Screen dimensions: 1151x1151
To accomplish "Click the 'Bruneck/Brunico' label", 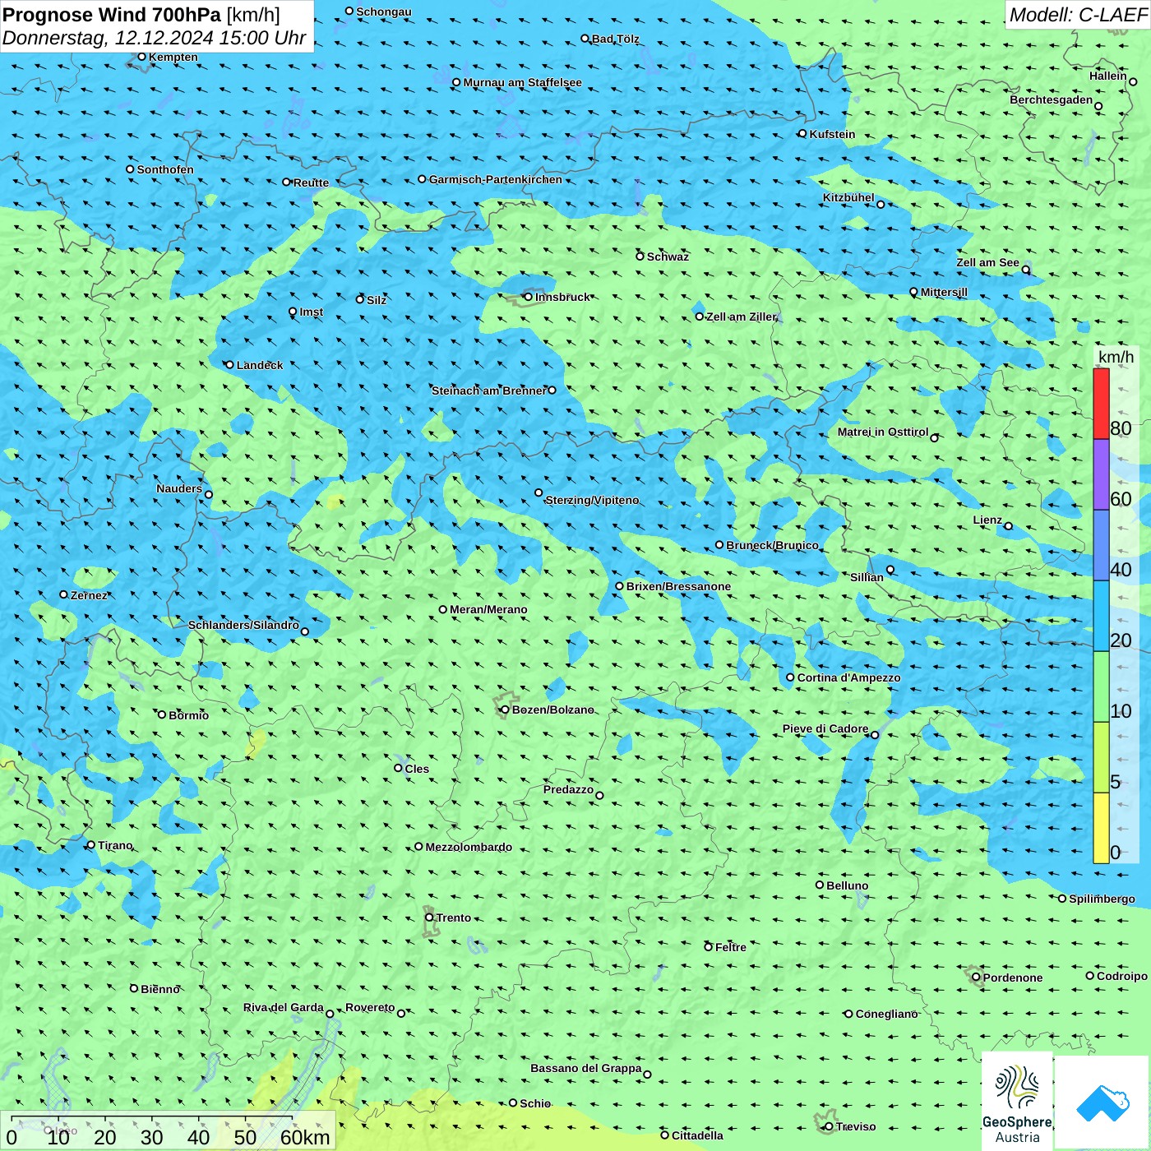I will [x=773, y=545].
